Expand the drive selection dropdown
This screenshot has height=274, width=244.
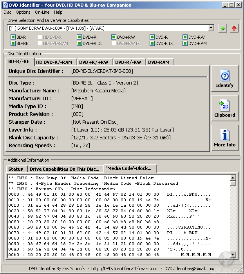click(x=211, y=28)
